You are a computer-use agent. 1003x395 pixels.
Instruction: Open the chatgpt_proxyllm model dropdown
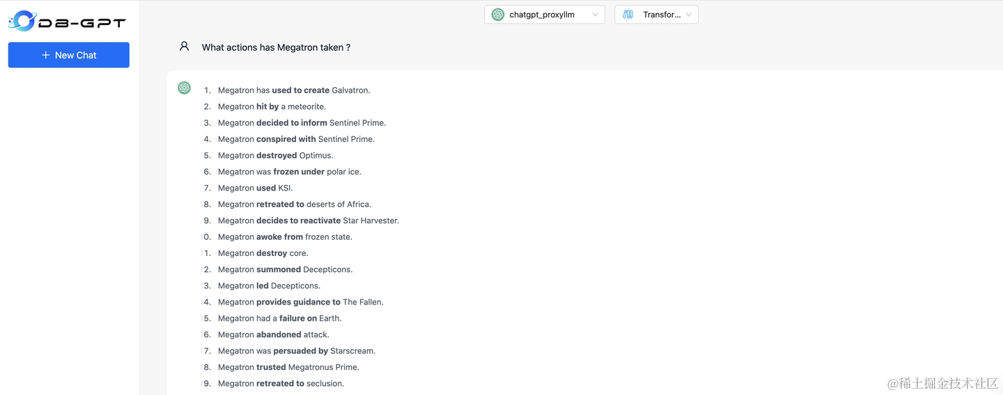pos(544,15)
